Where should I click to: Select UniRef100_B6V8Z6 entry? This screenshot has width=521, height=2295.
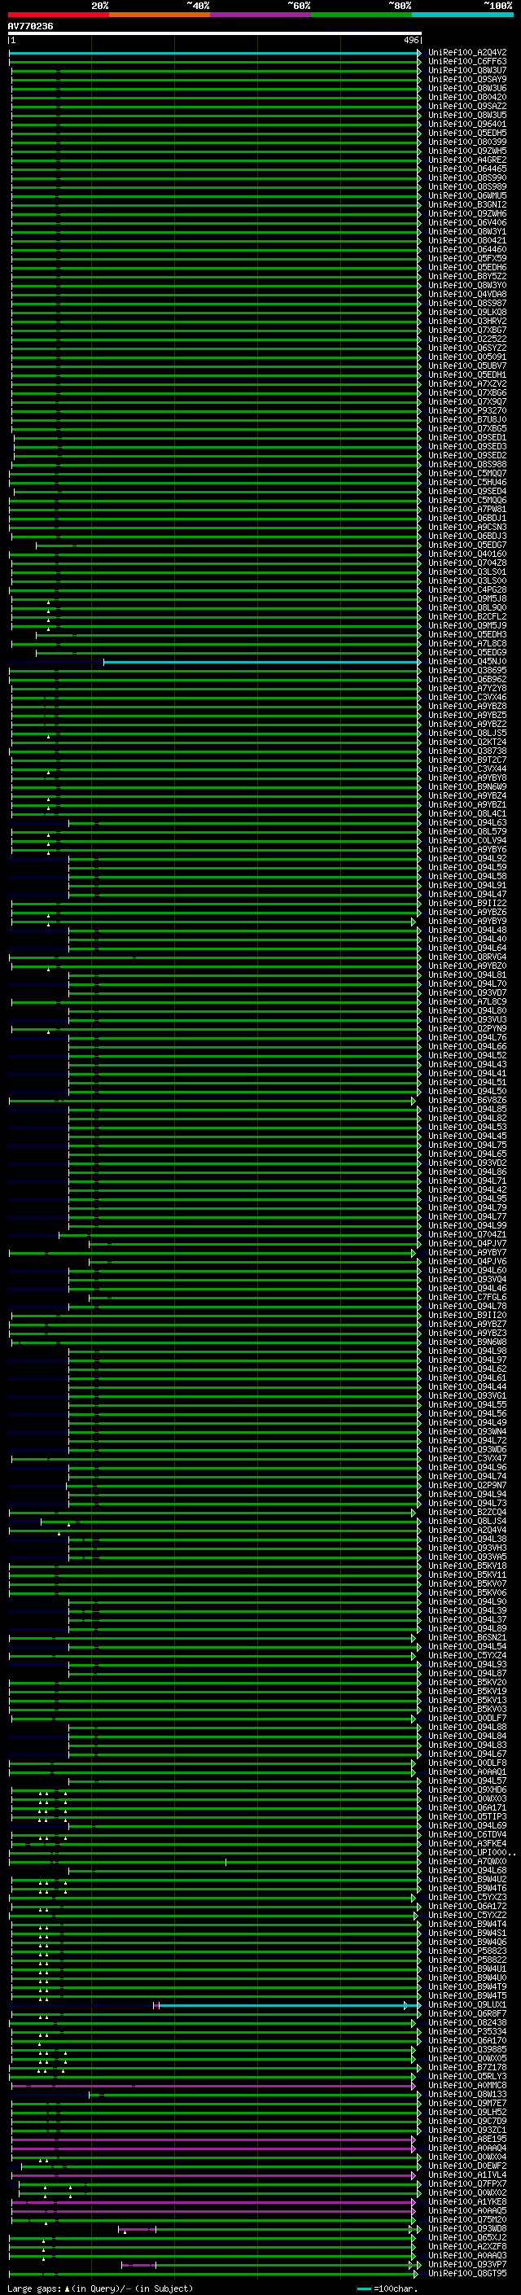coord(467,1101)
